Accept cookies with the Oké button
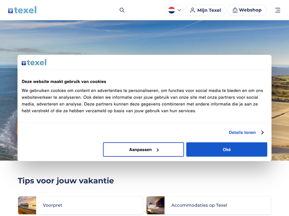 tap(227, 150)
